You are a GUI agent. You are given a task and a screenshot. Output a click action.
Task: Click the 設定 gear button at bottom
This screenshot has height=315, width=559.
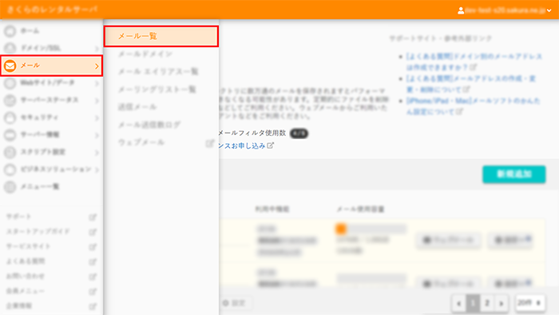[236, 303]
